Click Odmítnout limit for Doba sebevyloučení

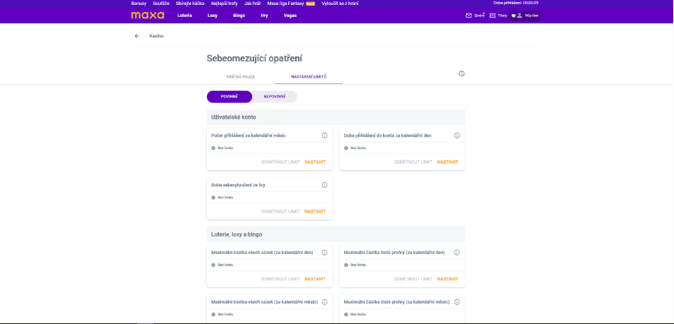click(280, 211)
